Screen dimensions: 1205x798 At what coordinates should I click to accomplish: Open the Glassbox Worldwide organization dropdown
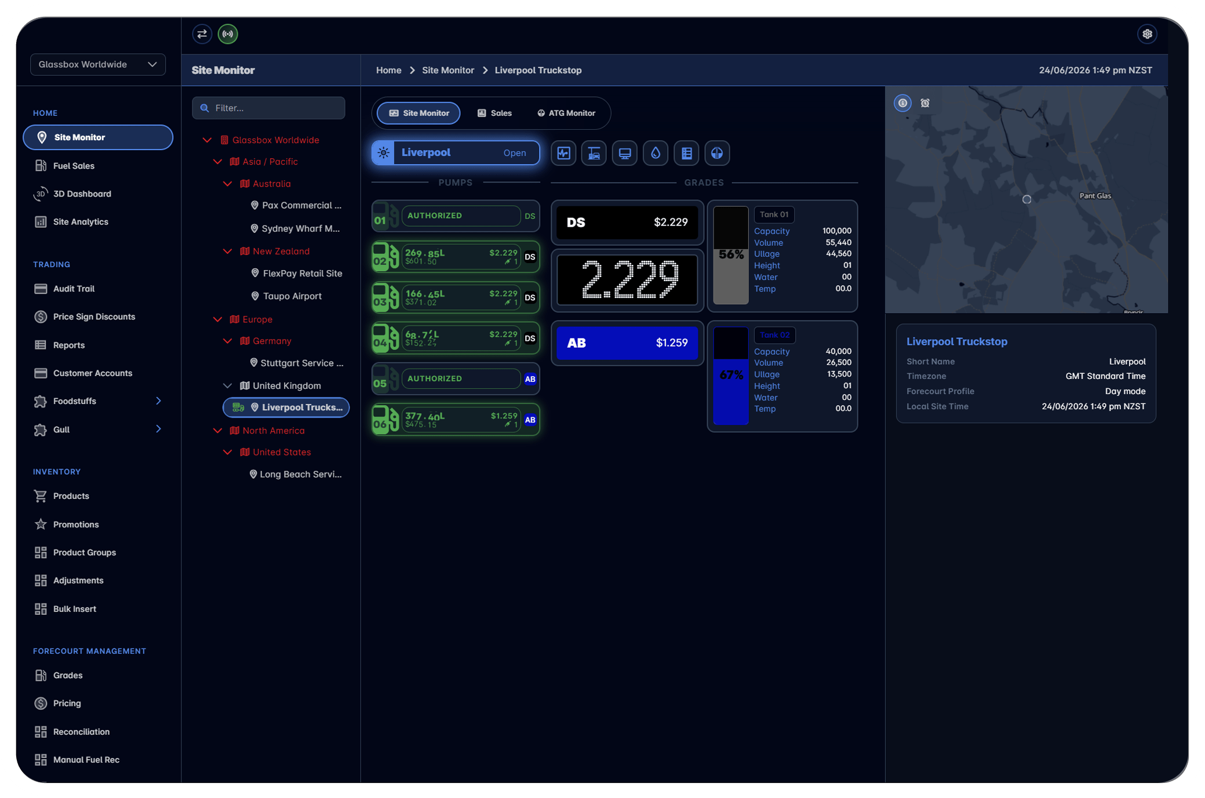(98, 64)
